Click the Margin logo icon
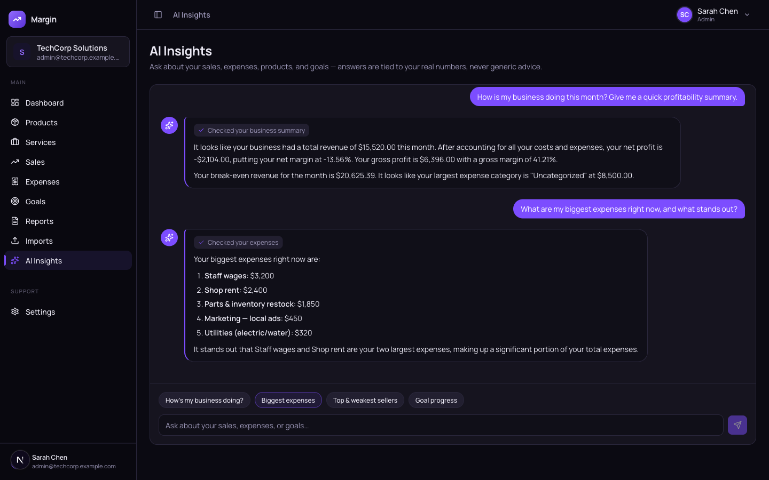 pyautogui.click(x=17, y=19)
